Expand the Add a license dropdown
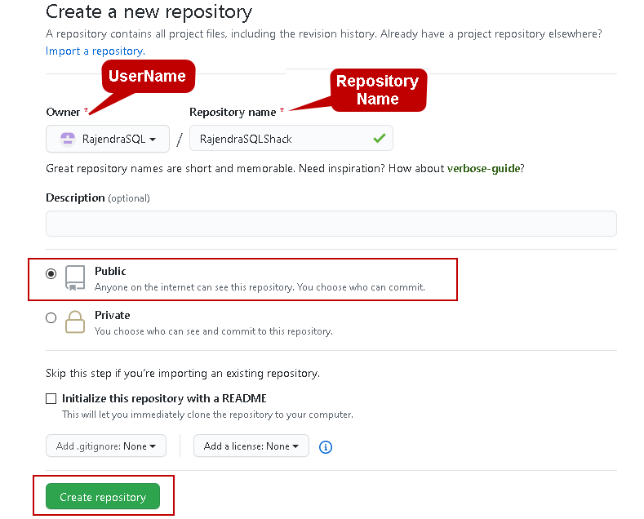This screenshot has height=519, width=644. (x=251, y=446)
